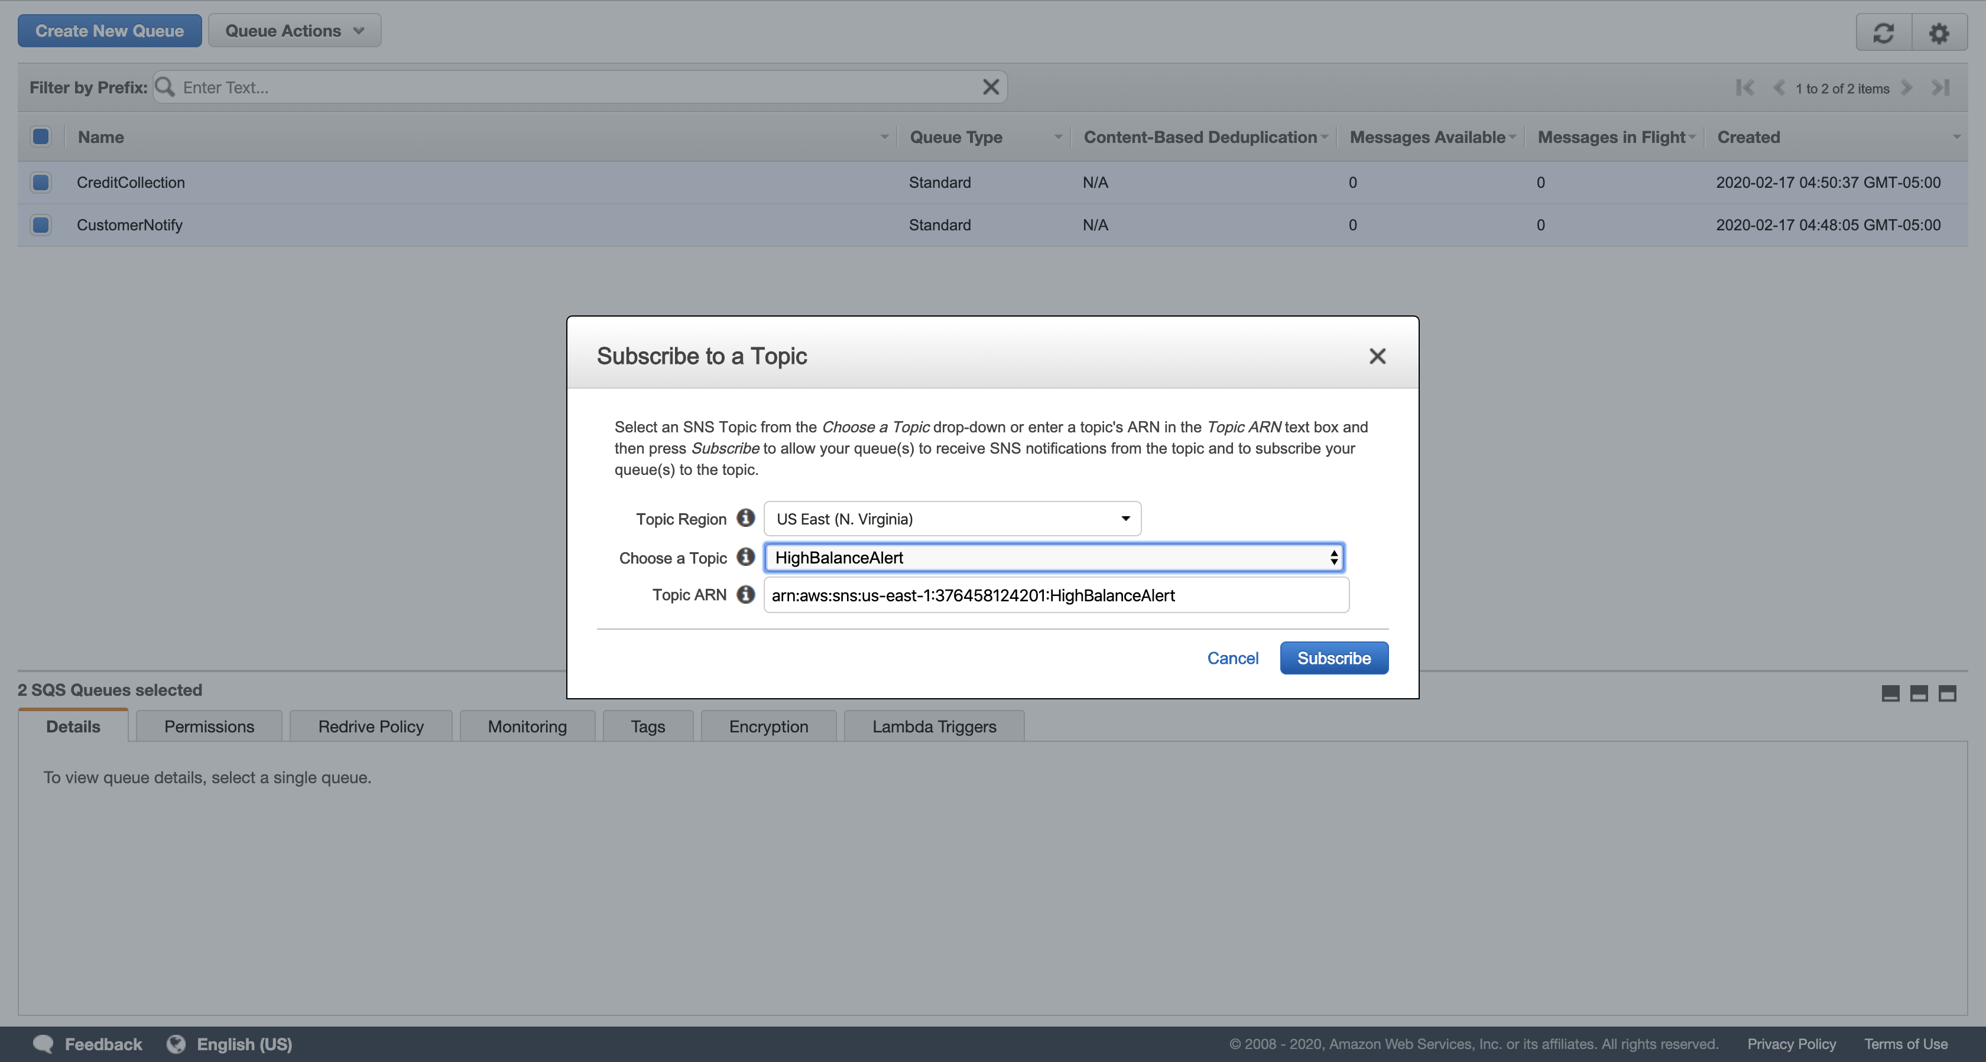Clear the prefix filter with X icon

point(991,87)
